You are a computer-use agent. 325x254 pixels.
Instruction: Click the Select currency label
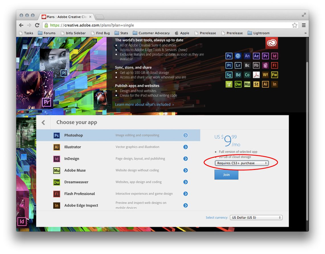(216, 218)
